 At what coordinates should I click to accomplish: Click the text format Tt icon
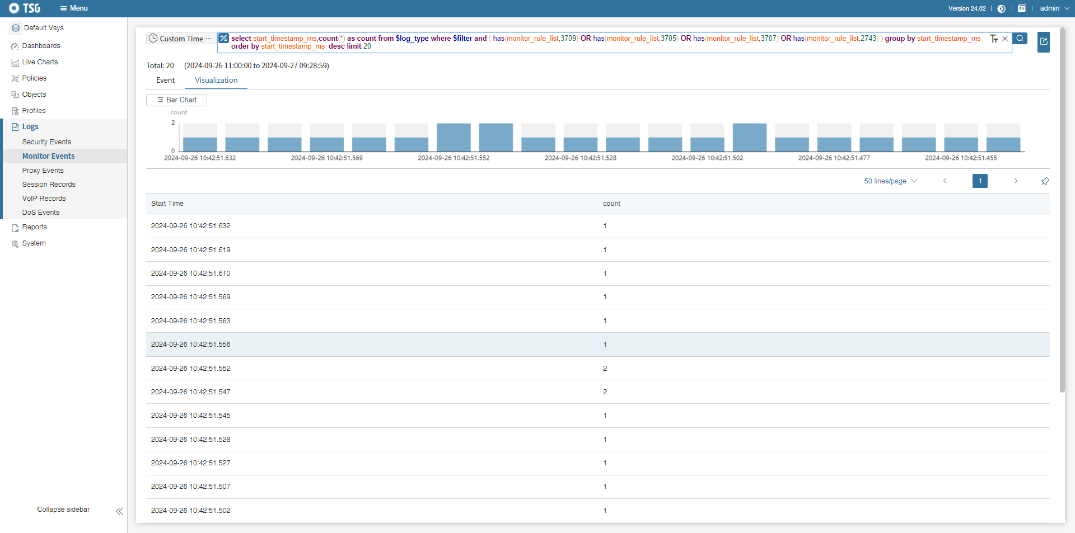[x=994, y=39]
